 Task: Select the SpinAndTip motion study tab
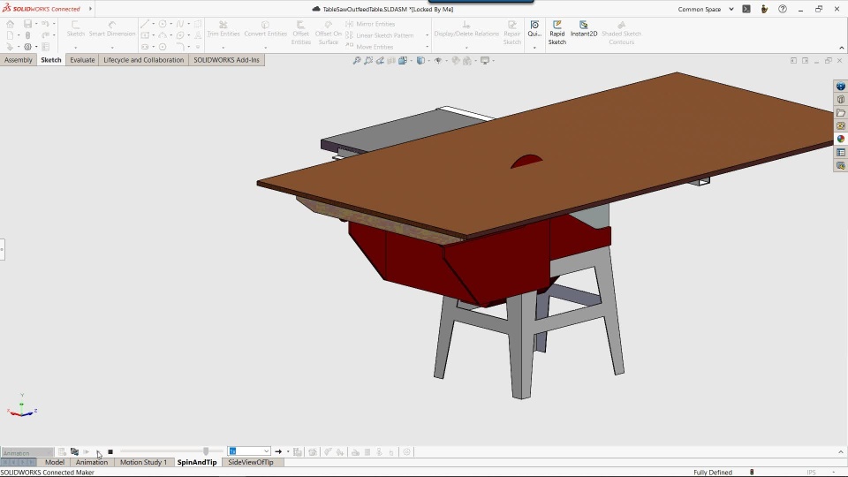pyautogui.click(x=197, y=462)
